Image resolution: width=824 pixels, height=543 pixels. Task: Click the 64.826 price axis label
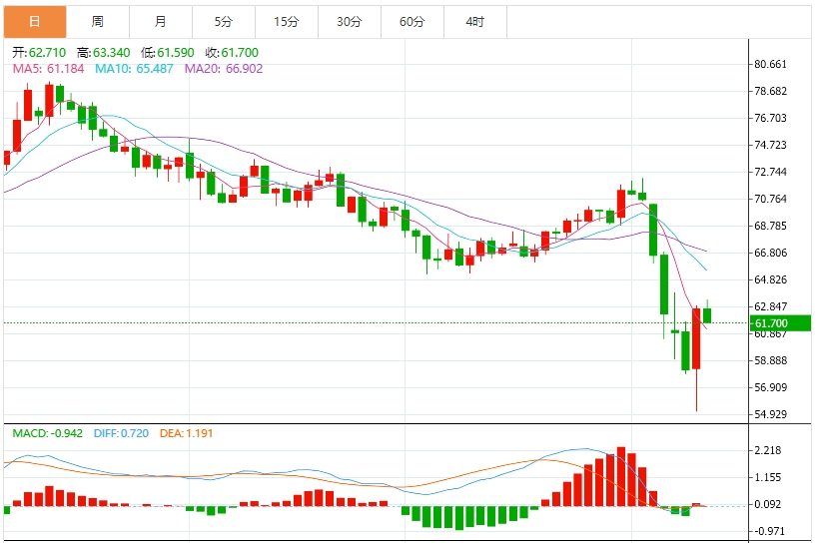[x=770, y=279]
